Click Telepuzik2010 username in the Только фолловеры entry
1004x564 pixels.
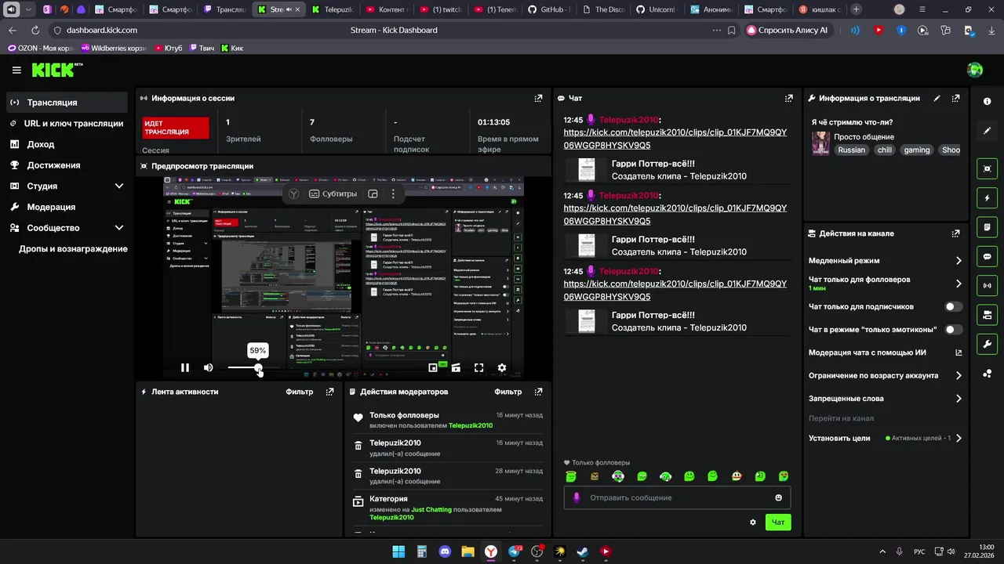tap(471, 425)
